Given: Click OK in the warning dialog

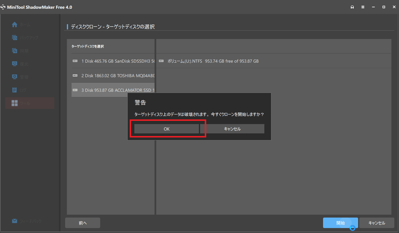Looking at the screenshot, I should (166, 129).
